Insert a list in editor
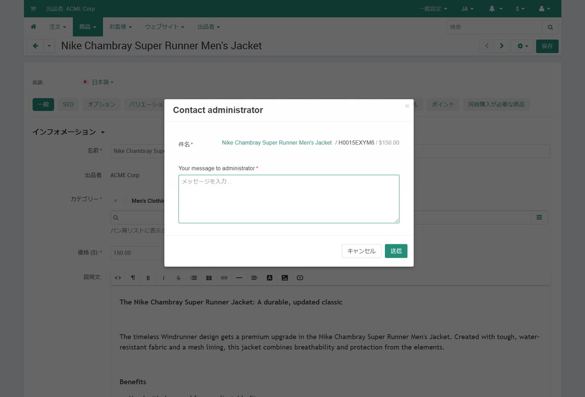This screenshot has width=585, height=397. point(194,278)
